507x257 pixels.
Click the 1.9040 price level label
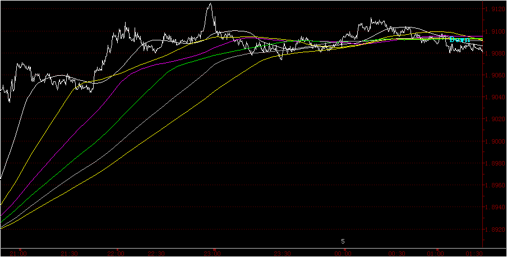pos(496,98)
